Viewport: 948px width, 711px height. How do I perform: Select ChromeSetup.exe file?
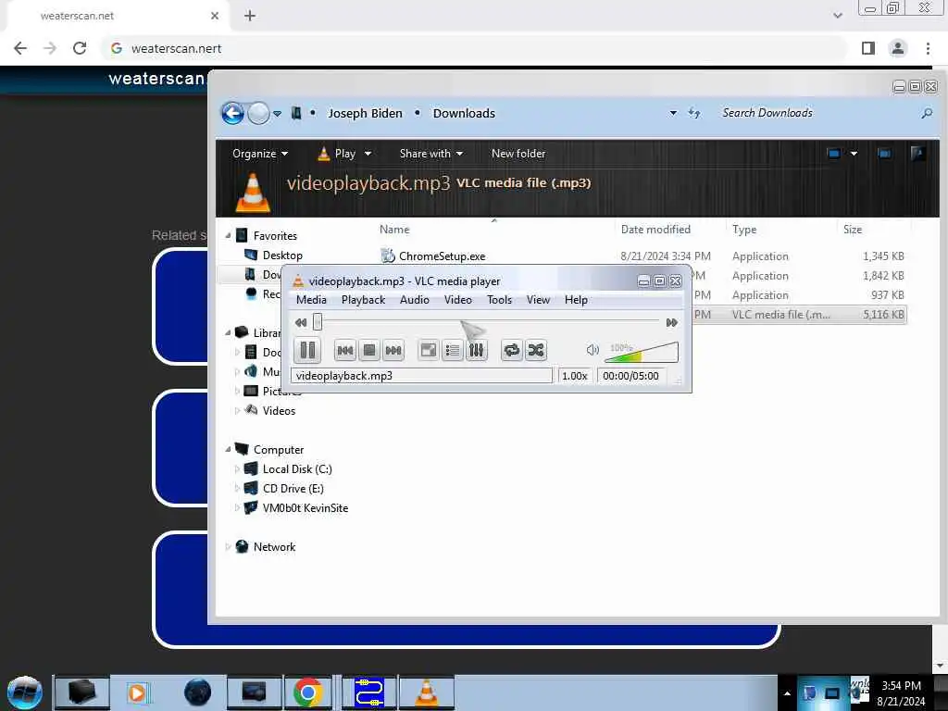click(442, 256)
